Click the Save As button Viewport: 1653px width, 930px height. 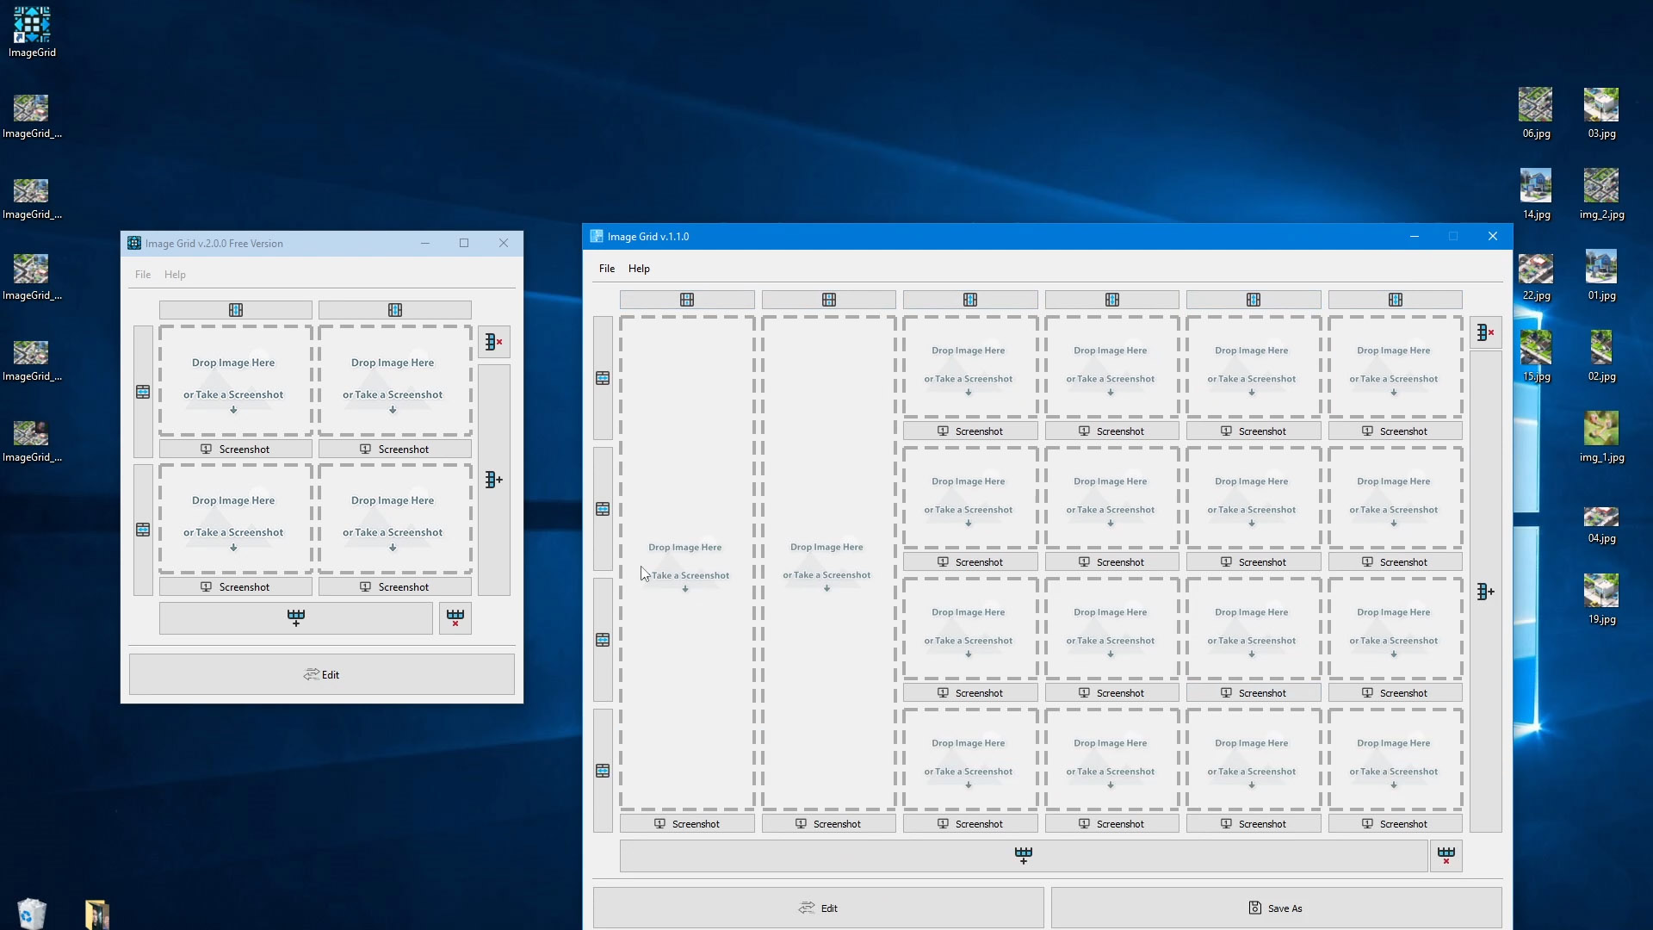click(1276, 908)
